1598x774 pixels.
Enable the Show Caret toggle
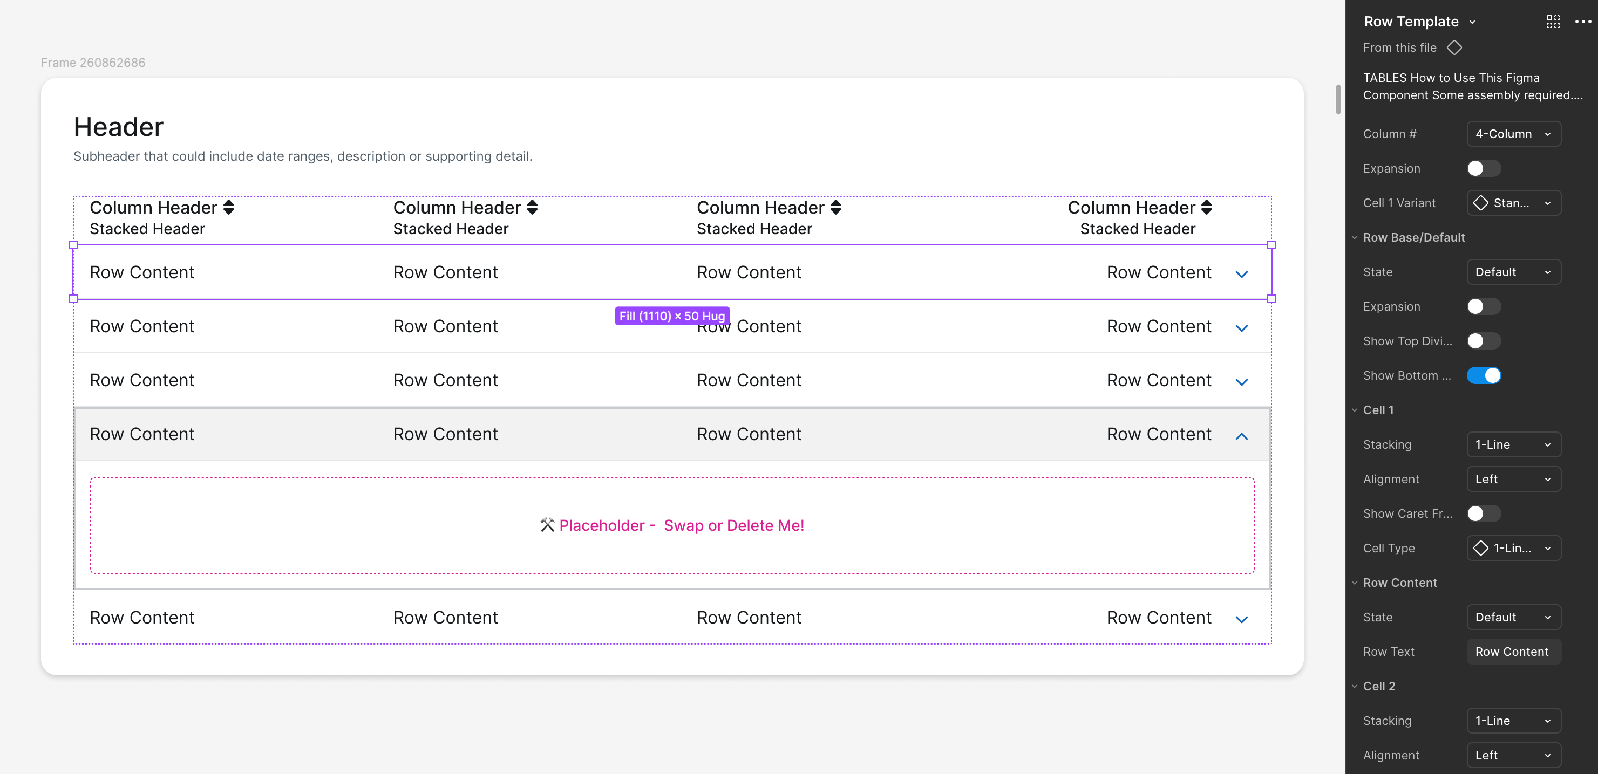pos(1483,513)
